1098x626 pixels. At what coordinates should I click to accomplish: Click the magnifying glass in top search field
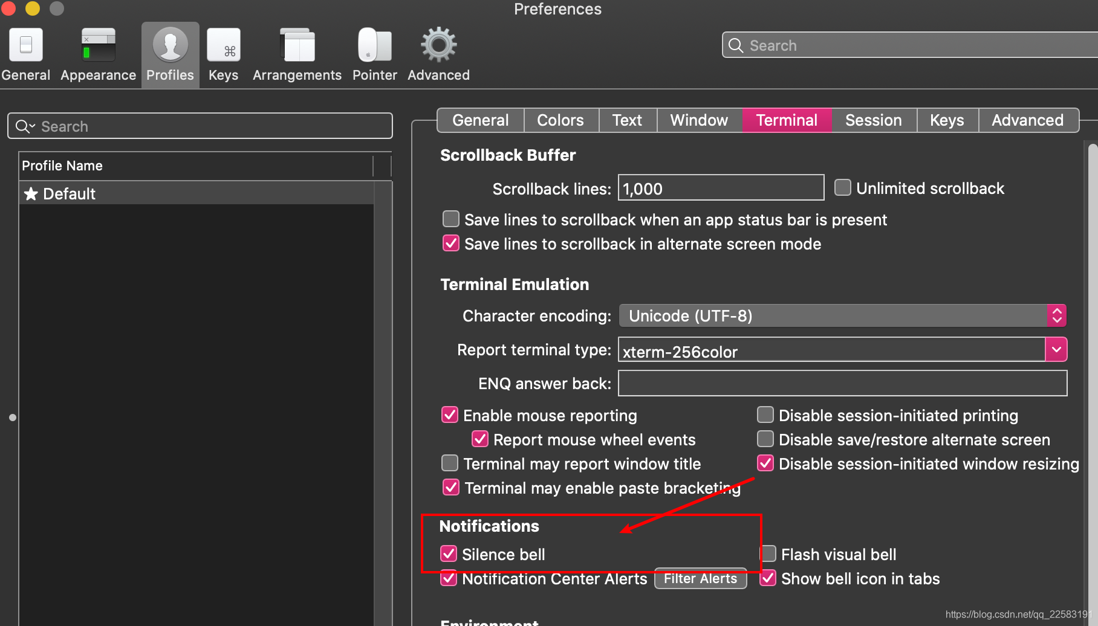point(735,45)
